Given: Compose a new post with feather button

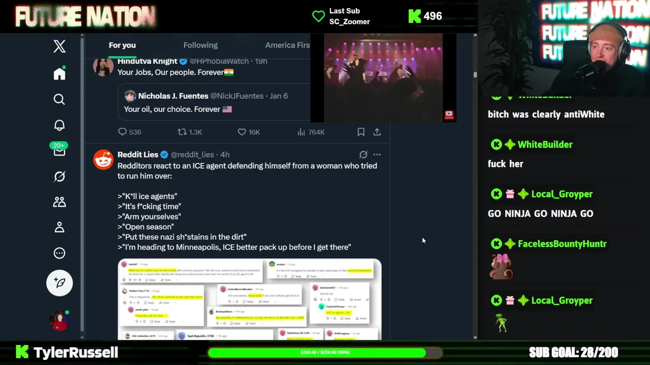Looking at the screenshot, I should [59, 283].
